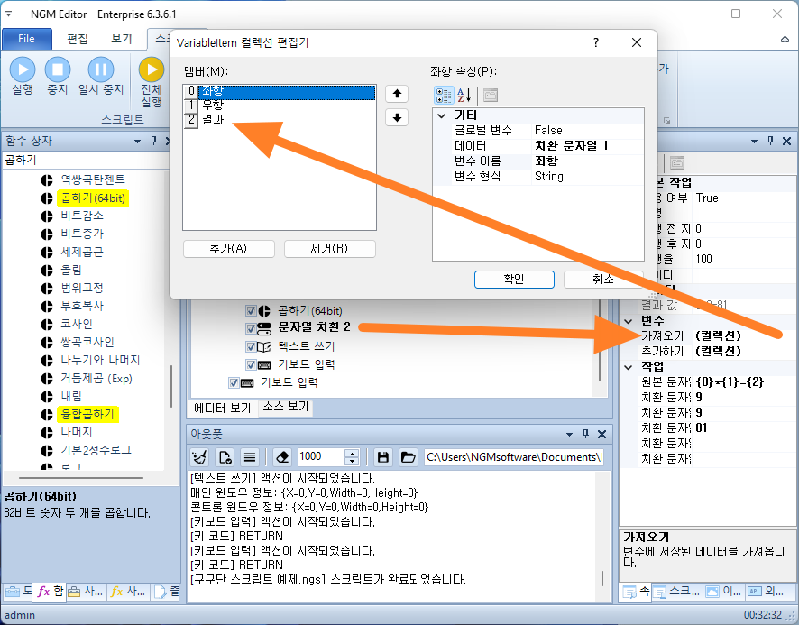The height and width of the screenshot is (625, 799).
Task: Select 융합곱하기 function in list
Action: coord(87,414)
